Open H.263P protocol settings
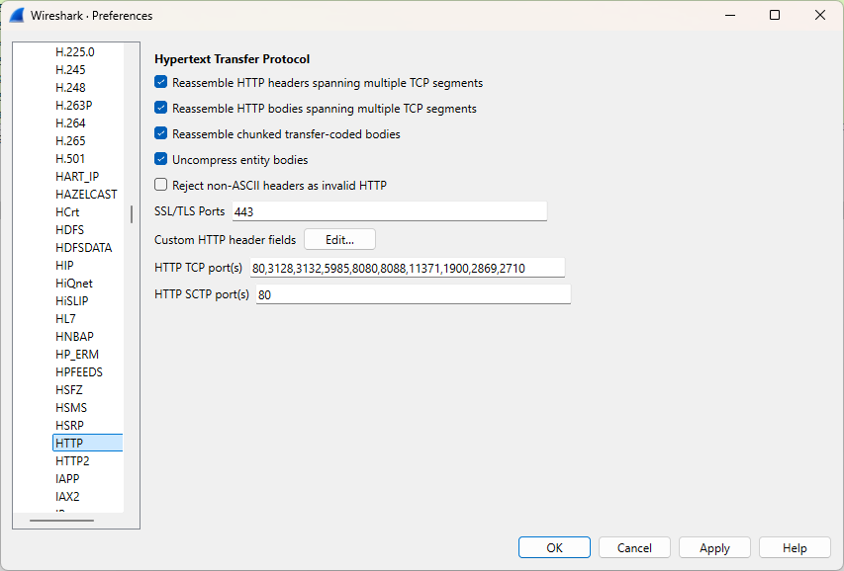 pyautogui.click(x=74, y=106)
